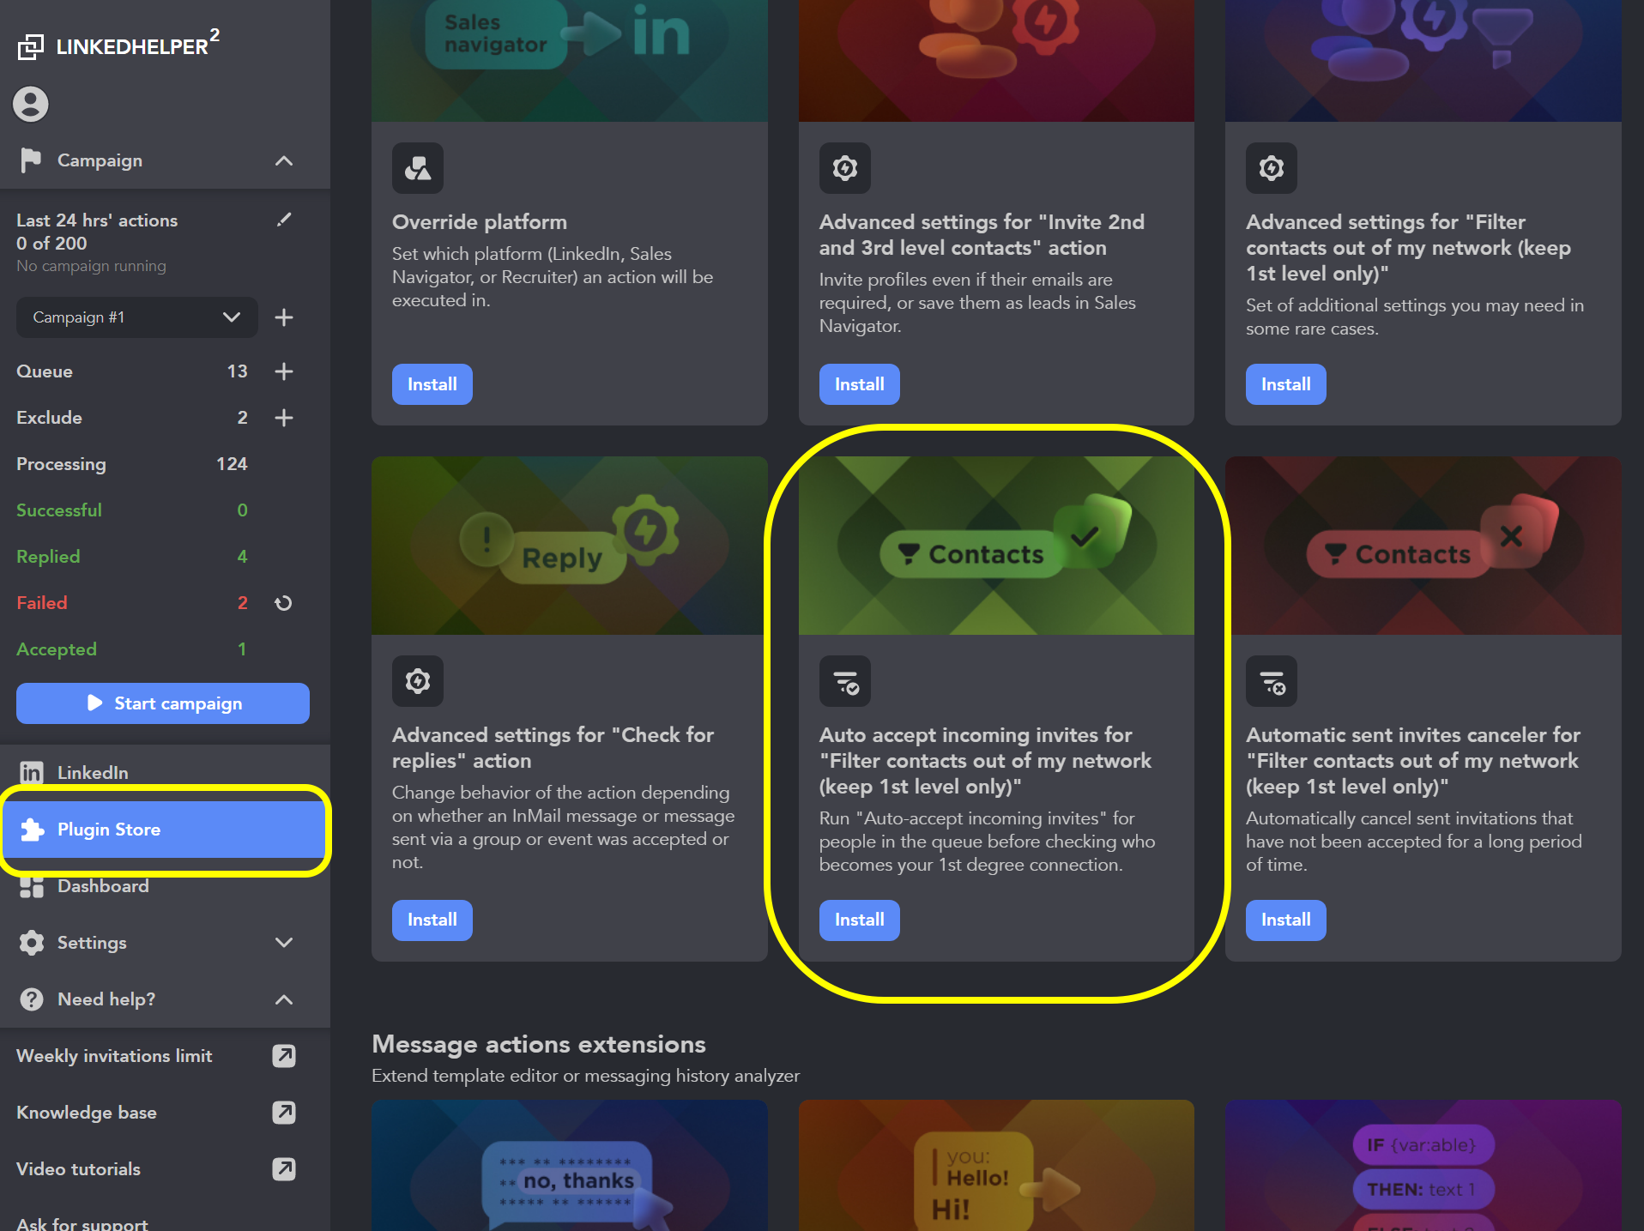Open the Replied list
The image size is (1644, 1231).
[x=48, y=557]
